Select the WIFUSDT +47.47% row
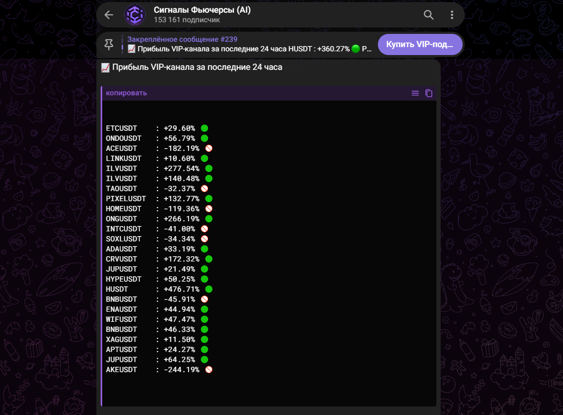 click(x=157, y=319)
